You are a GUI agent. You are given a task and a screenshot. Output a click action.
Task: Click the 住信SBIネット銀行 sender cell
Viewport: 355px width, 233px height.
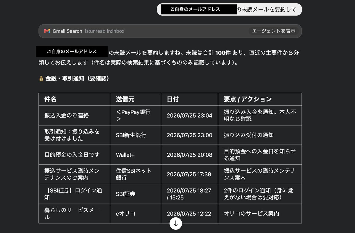pyautogui.click(x=135, y=174)
